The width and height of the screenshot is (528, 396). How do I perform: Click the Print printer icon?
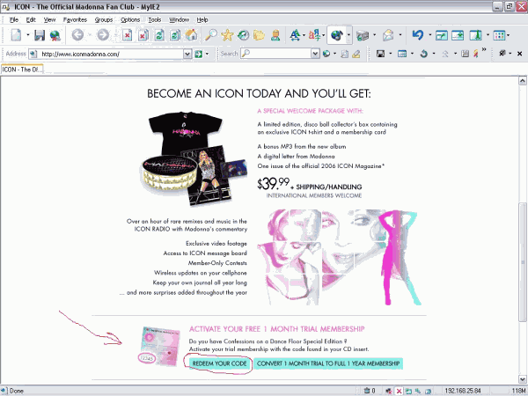[363, 35]
